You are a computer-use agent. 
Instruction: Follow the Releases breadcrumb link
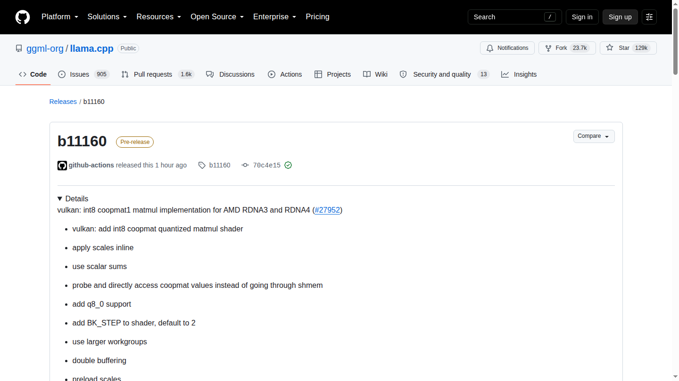(x=63, y=102)
